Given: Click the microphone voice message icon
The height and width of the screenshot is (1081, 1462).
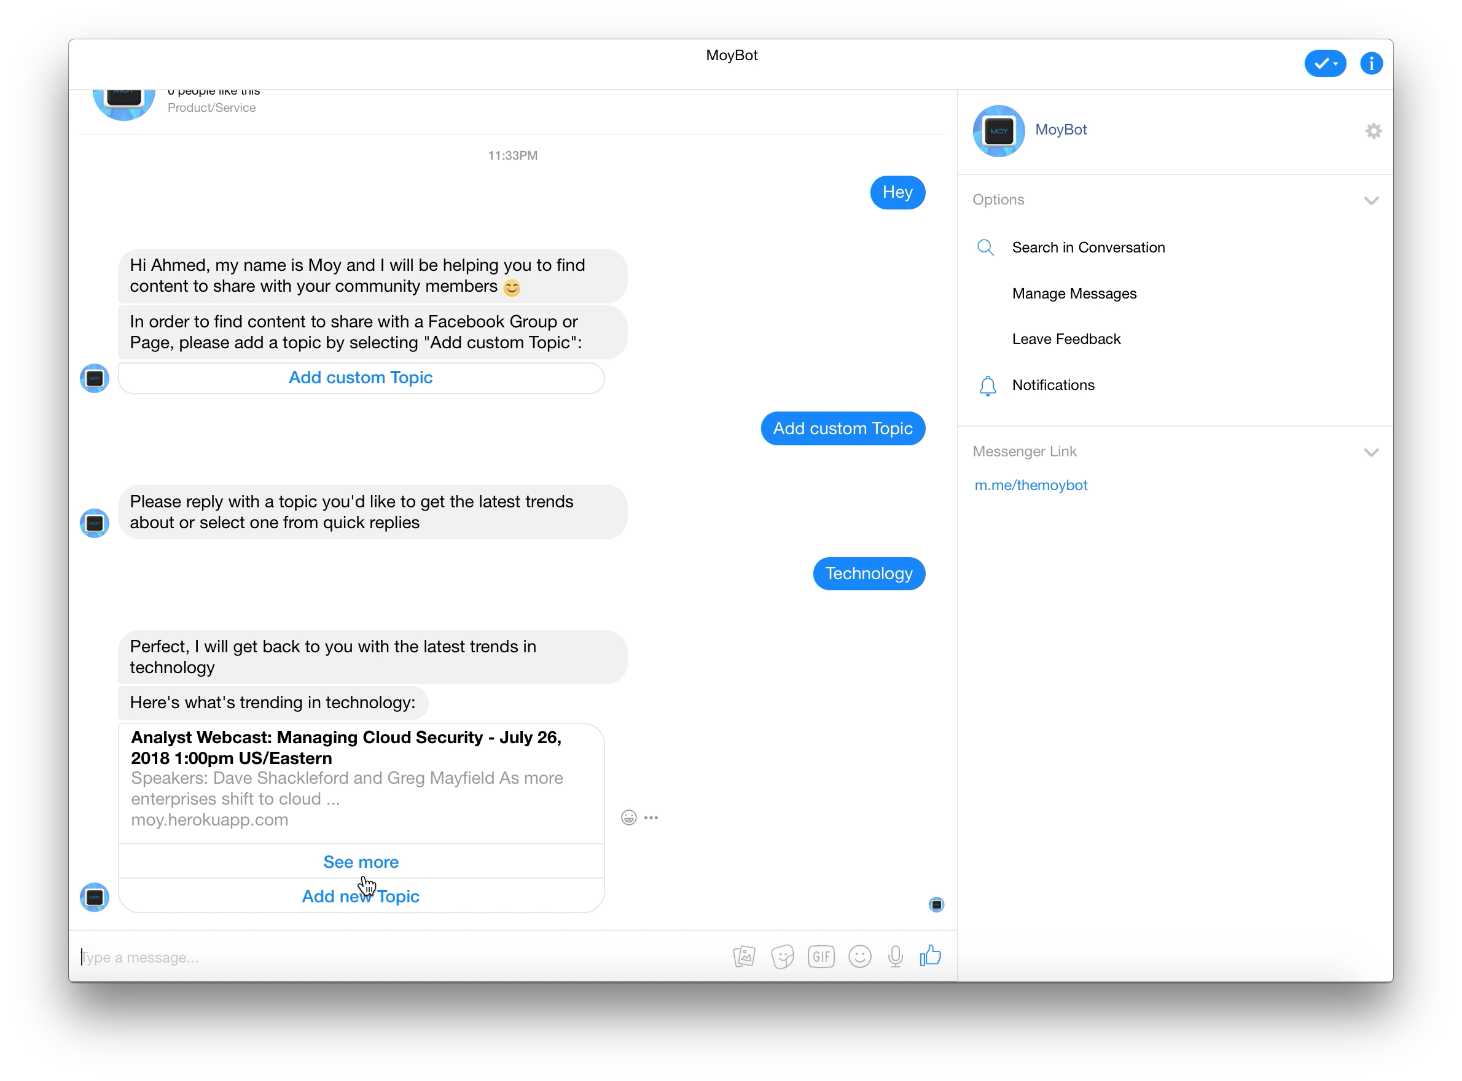Looking at the screenshot, I should pos(896,957).
